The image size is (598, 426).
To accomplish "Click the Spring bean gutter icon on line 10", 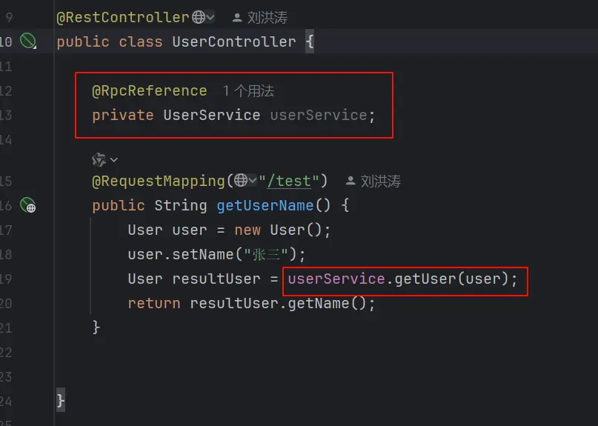I will click(x=28, y=41).
